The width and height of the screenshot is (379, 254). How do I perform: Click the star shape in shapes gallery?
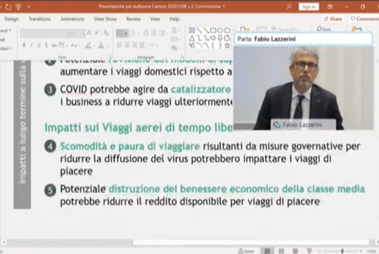(227, 45)
